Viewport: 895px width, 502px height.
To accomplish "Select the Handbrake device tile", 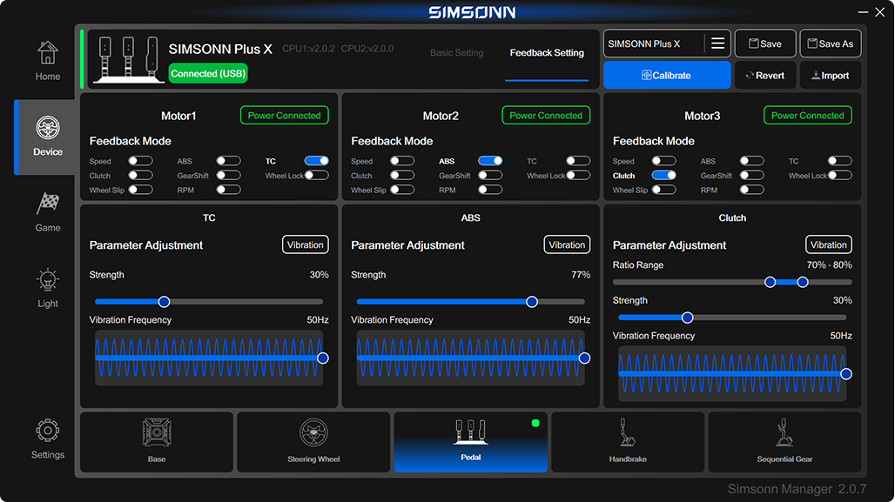I will click(x=628, y=442).
